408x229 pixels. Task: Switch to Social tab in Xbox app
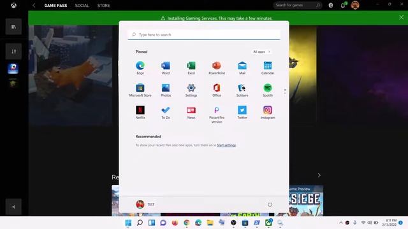coord(82,5)
